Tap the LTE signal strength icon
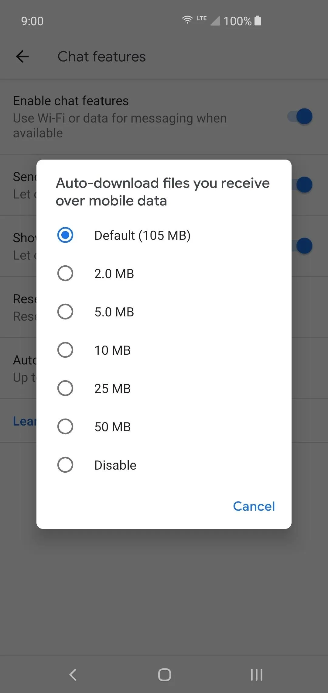 pos(215,21)
